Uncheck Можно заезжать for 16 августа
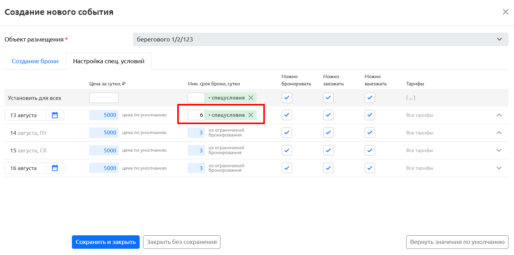The width and height of the screenshot is (514, 255). 328,168
